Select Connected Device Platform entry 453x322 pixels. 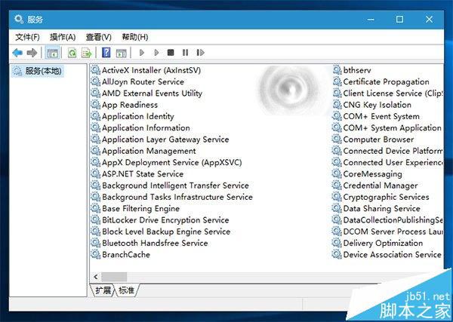tap(393, 151)
